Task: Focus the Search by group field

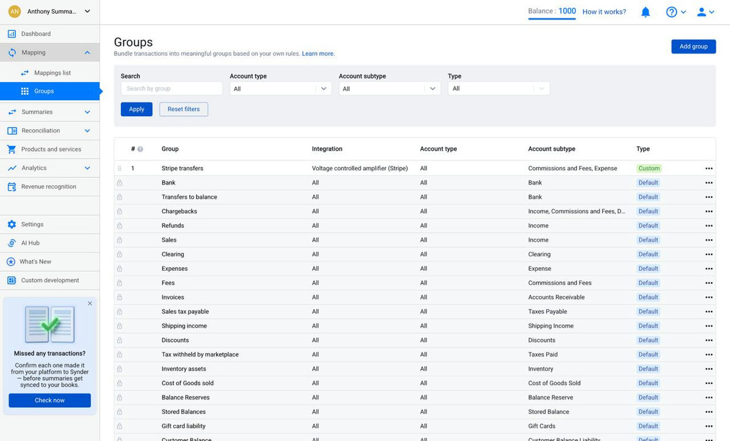Action: click(x=172, y=89)
